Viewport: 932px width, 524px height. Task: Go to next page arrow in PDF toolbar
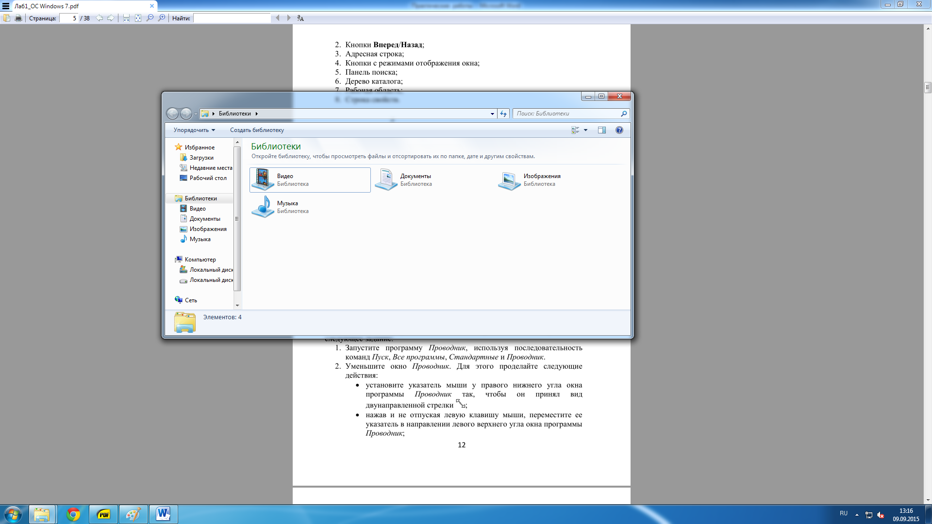[x=111, y=18]
